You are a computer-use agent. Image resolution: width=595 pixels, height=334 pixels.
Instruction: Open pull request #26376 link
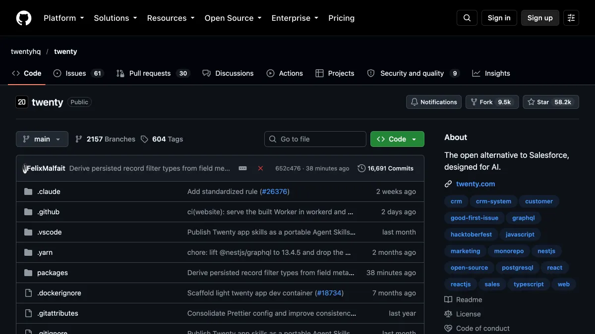coord(274,191)
